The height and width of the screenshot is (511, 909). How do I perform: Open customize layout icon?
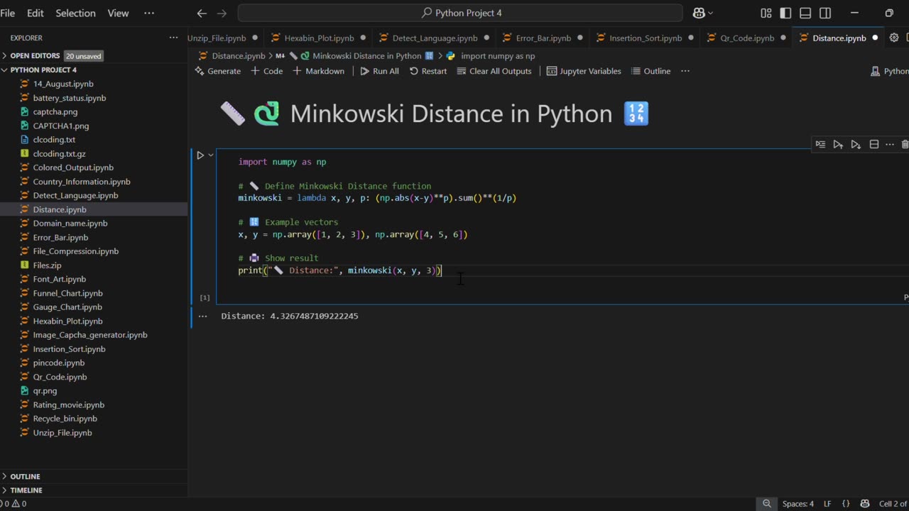766,13
